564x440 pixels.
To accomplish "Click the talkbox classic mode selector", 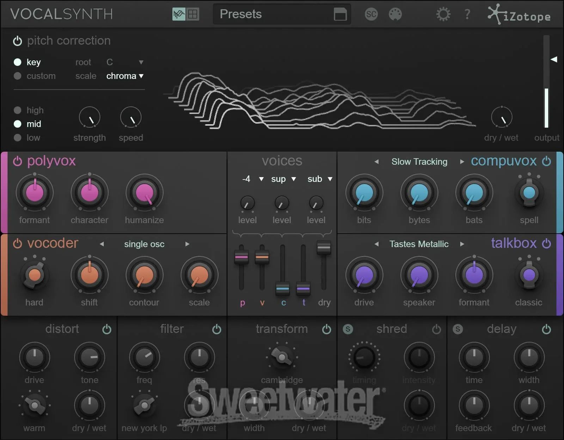I will [x=529, y=275].
